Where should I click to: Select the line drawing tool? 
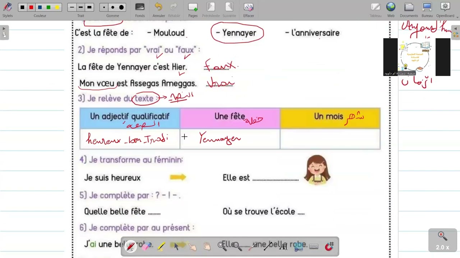(x=268, y=247)
